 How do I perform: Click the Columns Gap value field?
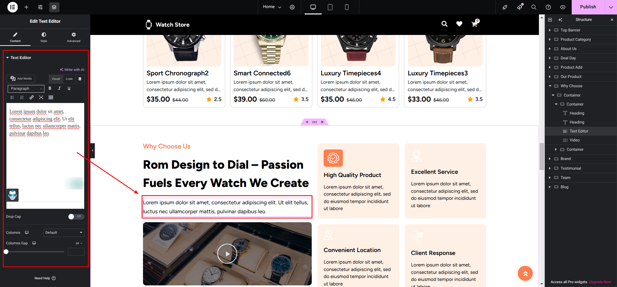click(76, 252)
